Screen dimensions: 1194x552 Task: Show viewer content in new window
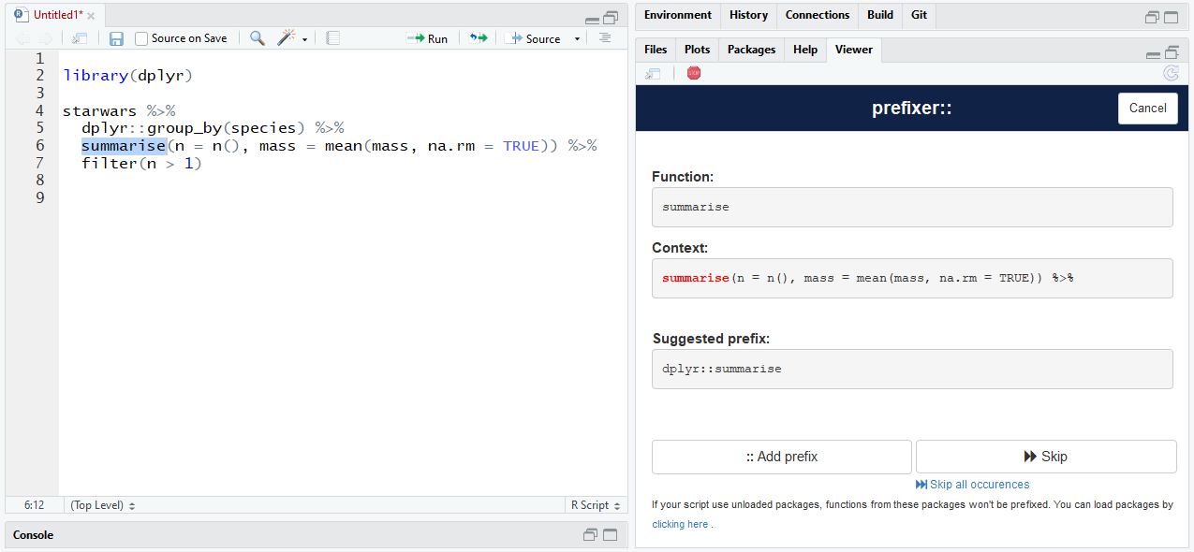(653, 73)
